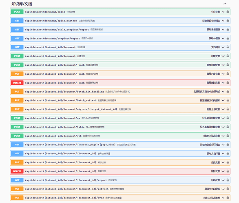Click lock icon on batch_hit_handling row
The image size is (239, 203).
(228, 91)
